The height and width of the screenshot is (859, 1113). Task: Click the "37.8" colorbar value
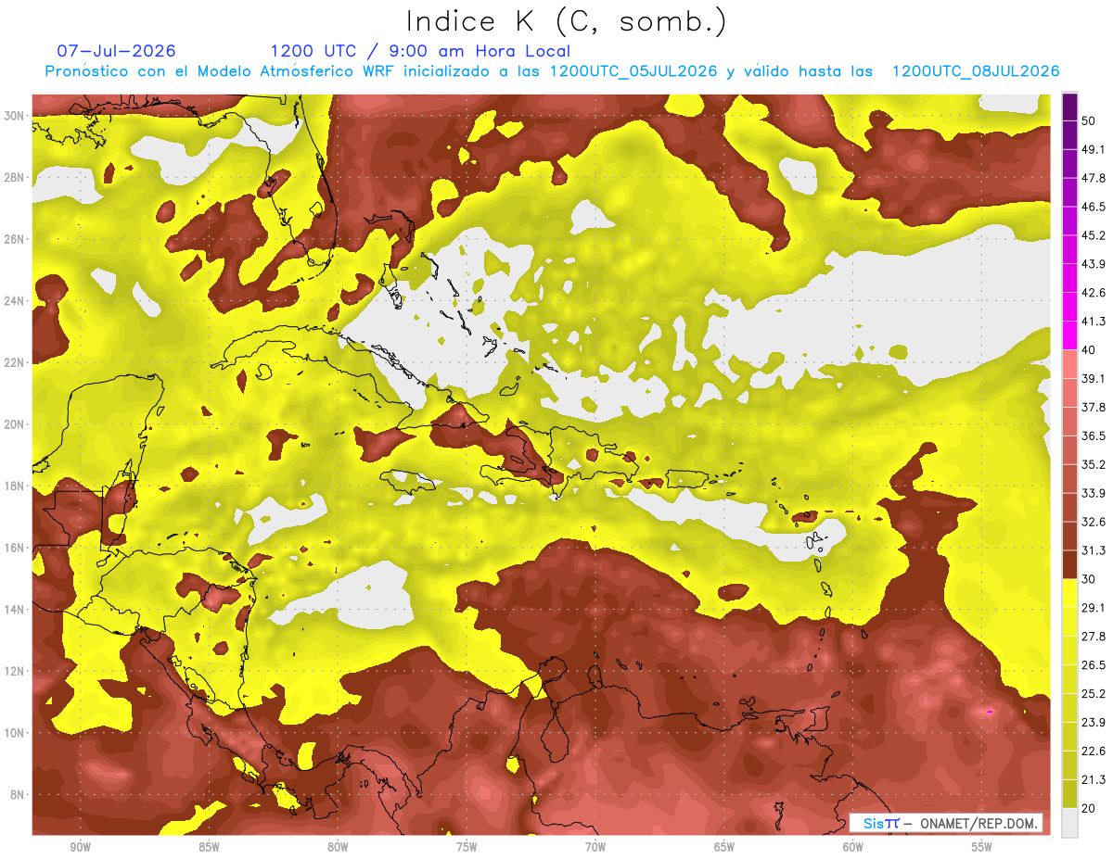(x=1094, y=407)
